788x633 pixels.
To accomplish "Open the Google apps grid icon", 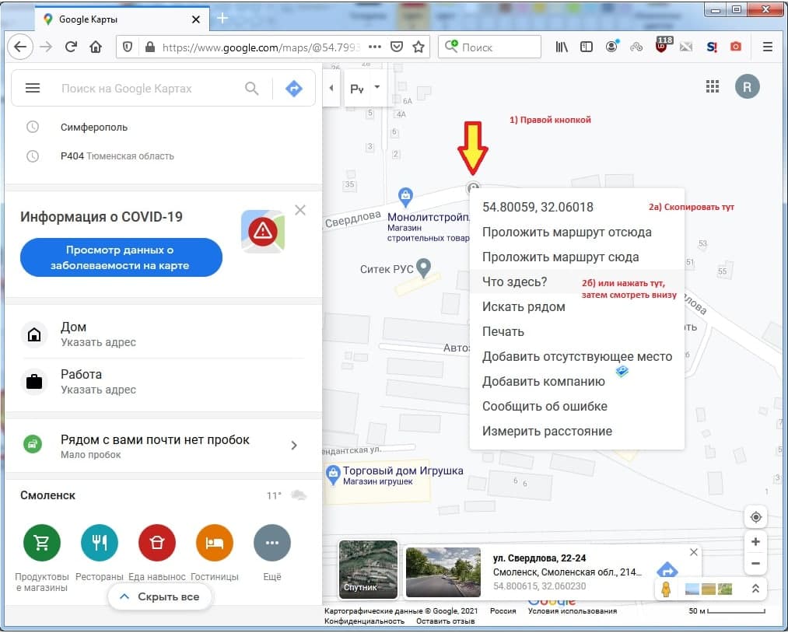I will 712,86.
